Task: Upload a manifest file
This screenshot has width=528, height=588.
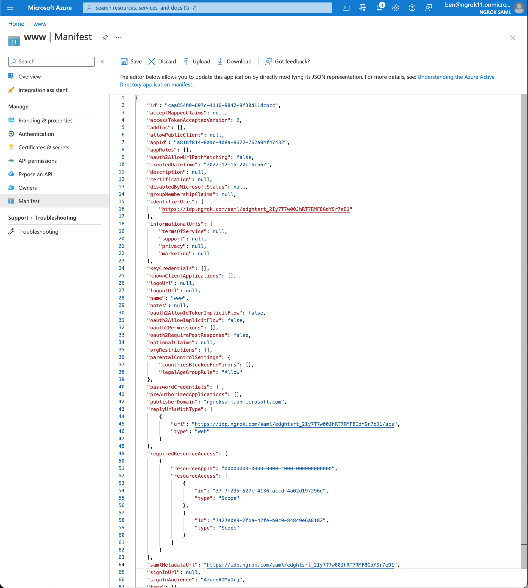Action: [x=197, y=61]
